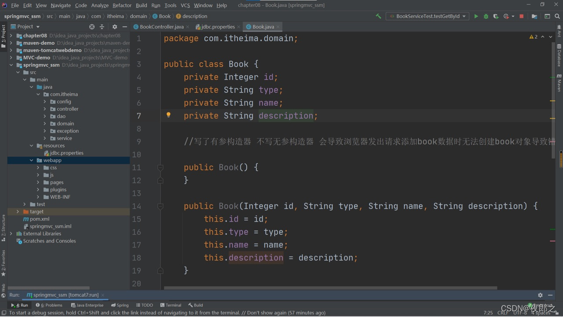
Task: Start the debugger
Action: point(486,16)
